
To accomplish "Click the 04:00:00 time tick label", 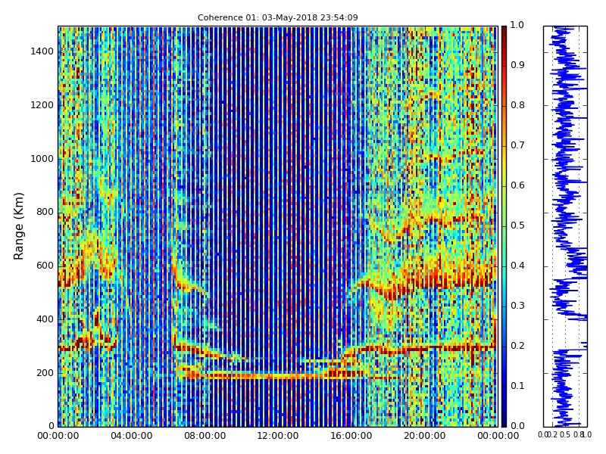I will pos(131,436).
